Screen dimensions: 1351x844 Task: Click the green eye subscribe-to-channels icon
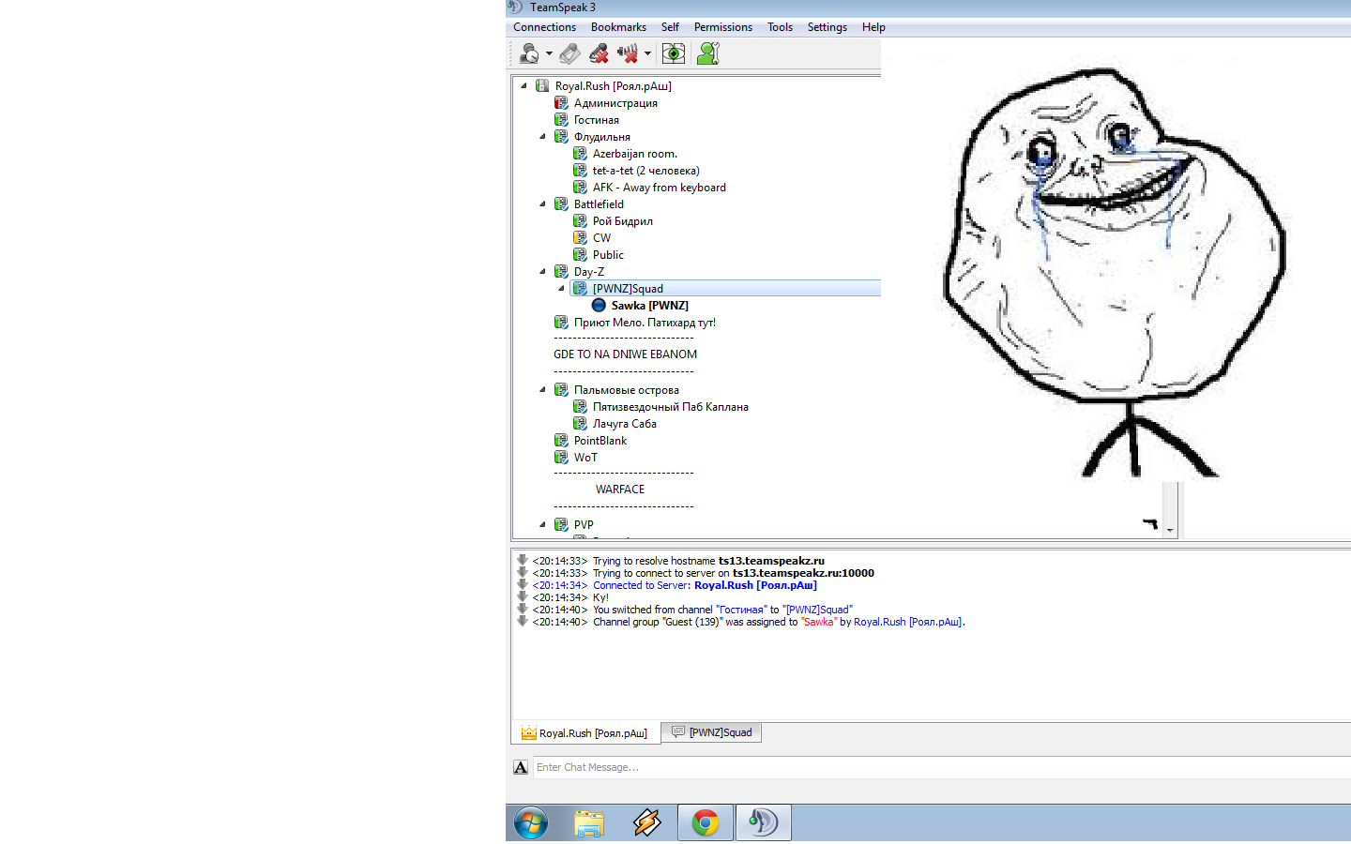674,53
